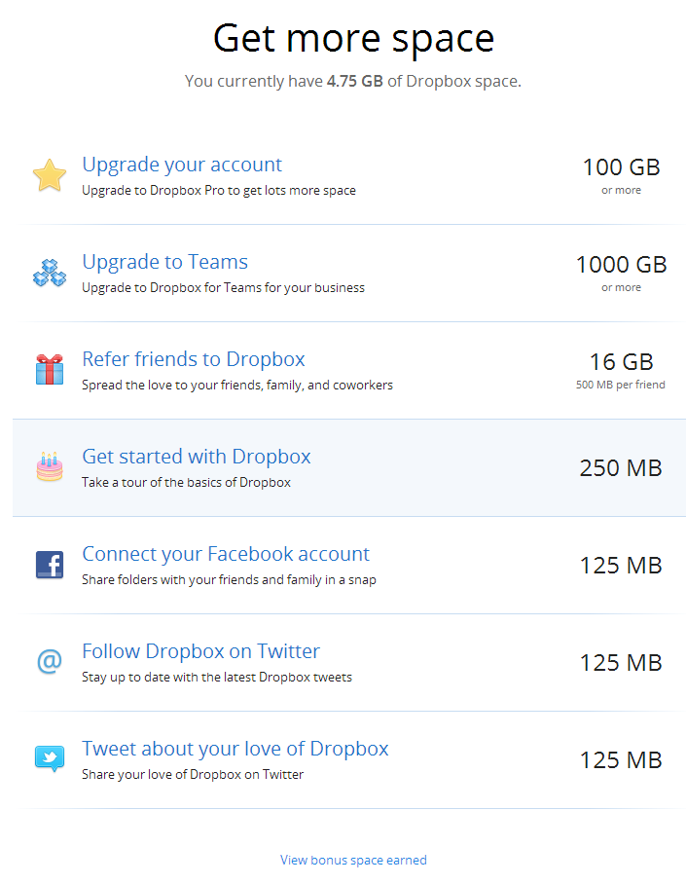
Task: Select Tweet about your love of Dropbox
Action: tap(235, 750)
